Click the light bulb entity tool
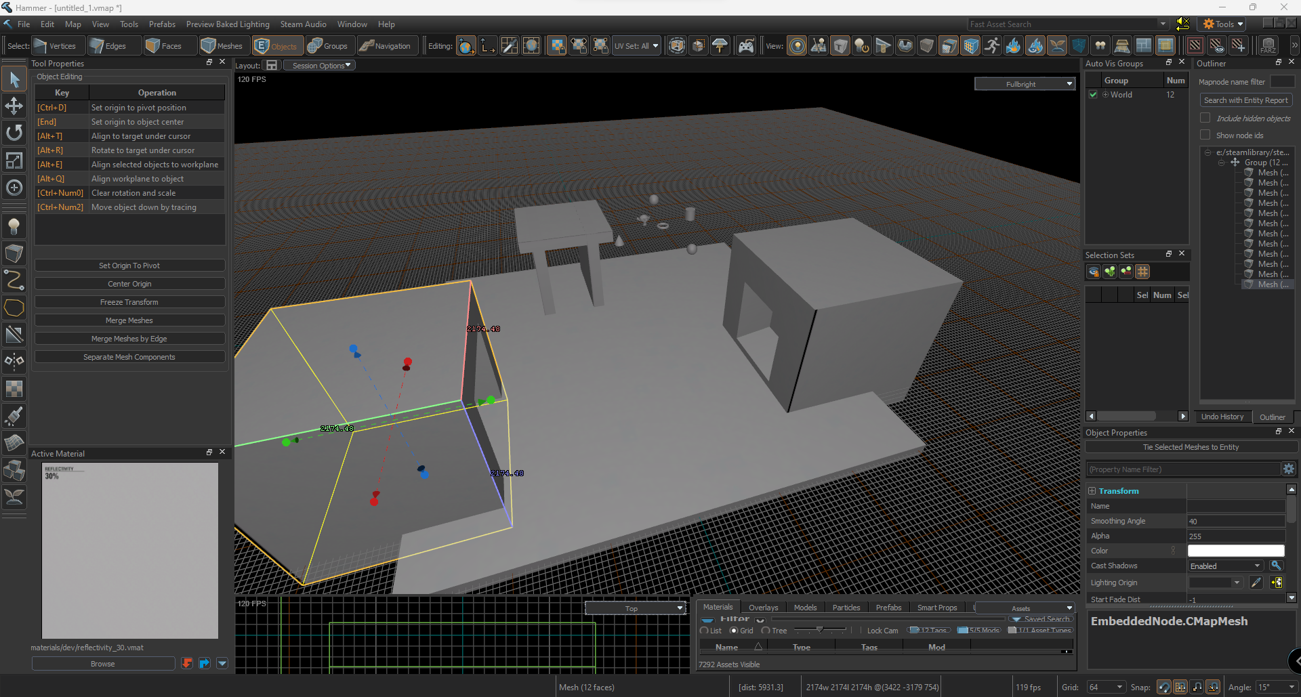 (14, 226)
